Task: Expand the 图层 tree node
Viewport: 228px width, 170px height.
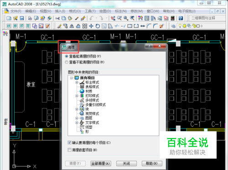Action: coord(77,118)
